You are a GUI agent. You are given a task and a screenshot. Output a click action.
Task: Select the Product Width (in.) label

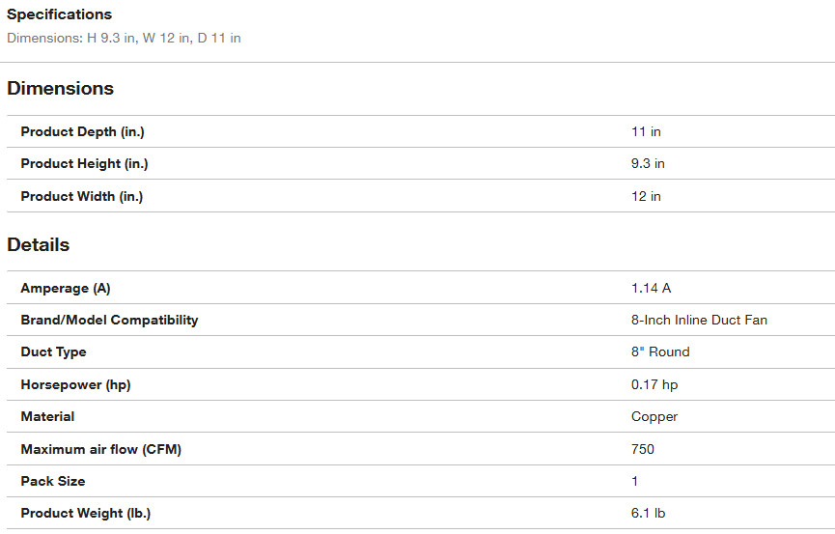pyautogui.click(x=82, y=196)
